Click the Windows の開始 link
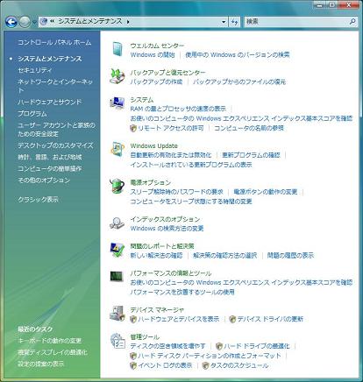 tap(153, 55)
